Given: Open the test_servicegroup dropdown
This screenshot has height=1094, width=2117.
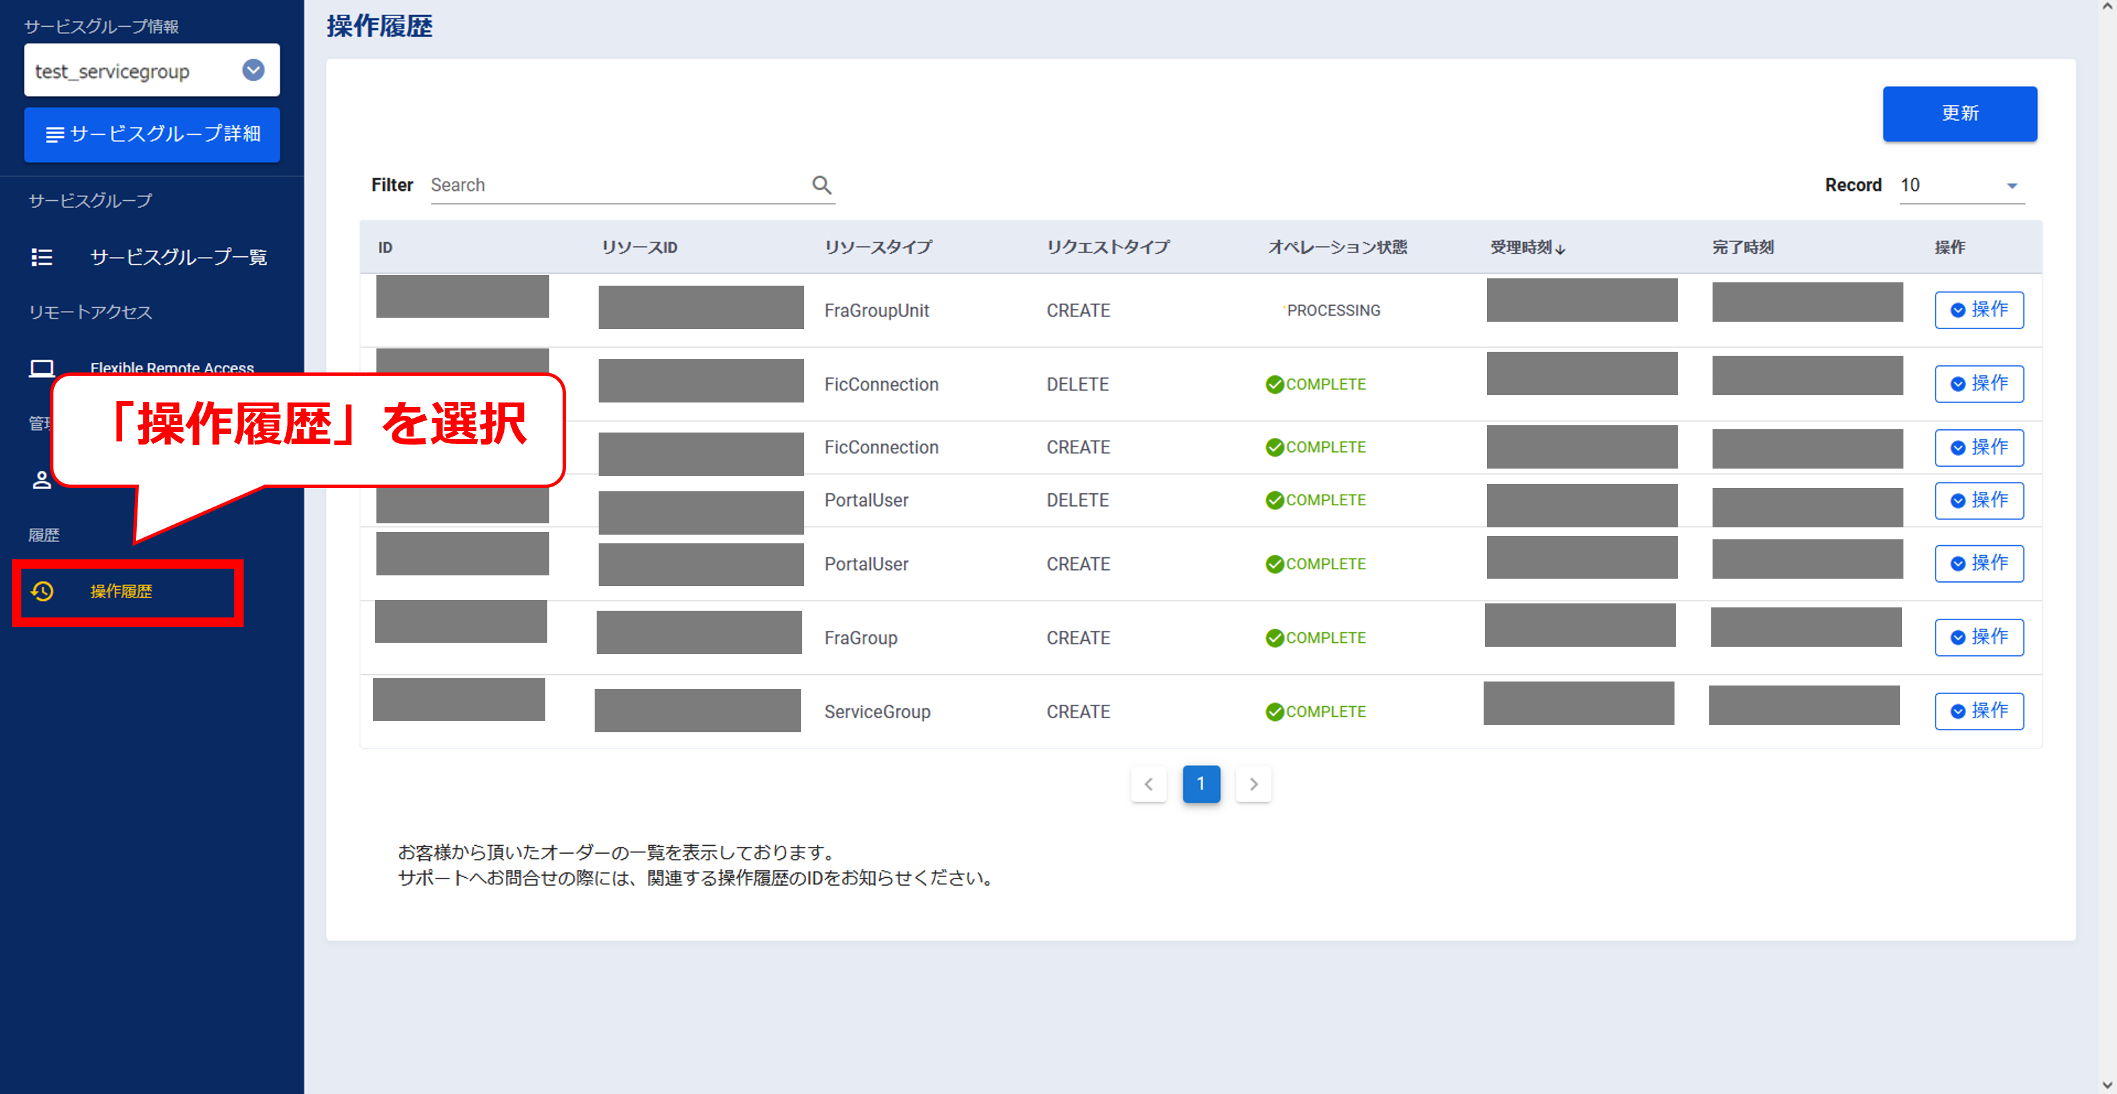Looking at the screenshot, I should coord(253,71).
